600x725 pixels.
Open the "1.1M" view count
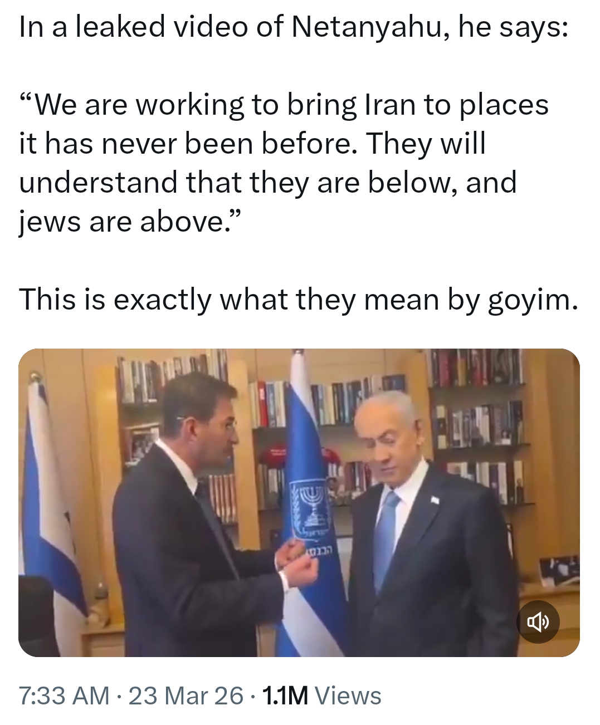tap(285, 696)
